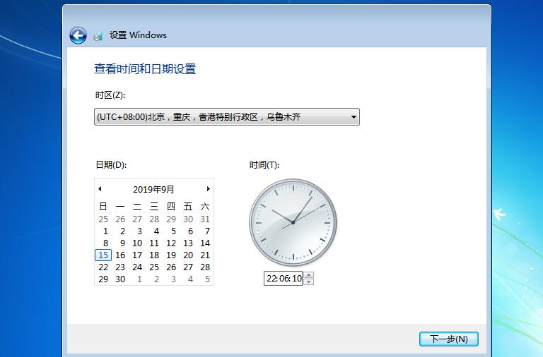Image resolution: width=543 pixels, height=357 pixels.
Task: Select grayed October 5 in last row
Action: point(207,279)
